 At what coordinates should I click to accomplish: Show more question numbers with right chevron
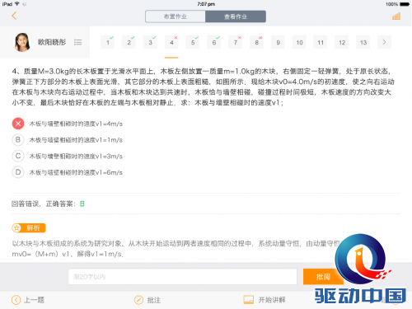point(384,42)
